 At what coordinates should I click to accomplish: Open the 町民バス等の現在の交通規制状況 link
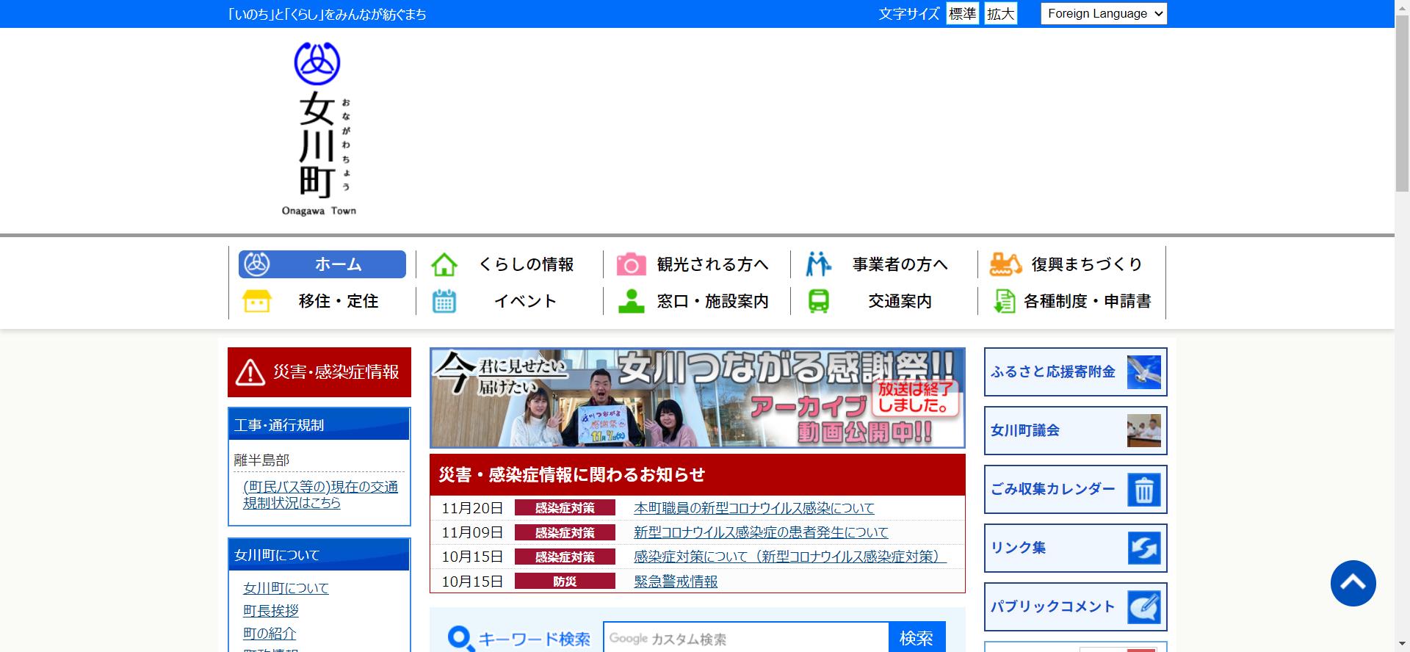click(x=320, y=495)
